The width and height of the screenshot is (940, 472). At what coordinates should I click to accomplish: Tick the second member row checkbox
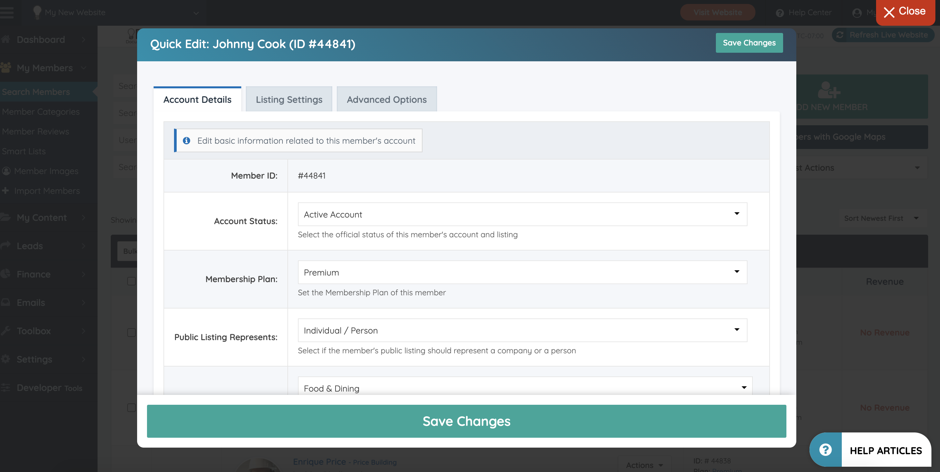pos(132,333)
